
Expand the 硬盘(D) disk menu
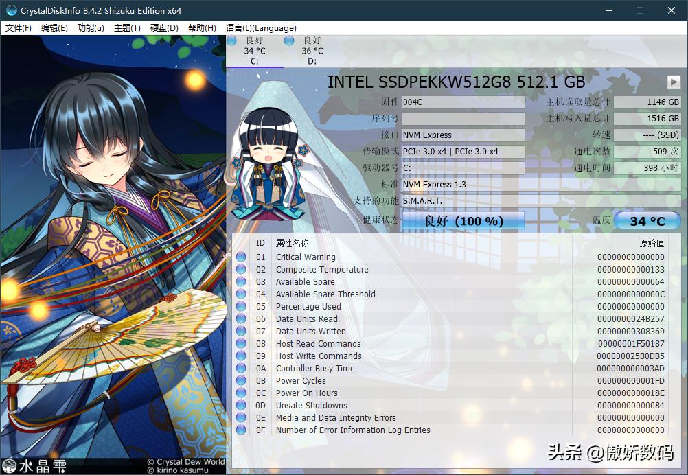click(x=164, y=28)
